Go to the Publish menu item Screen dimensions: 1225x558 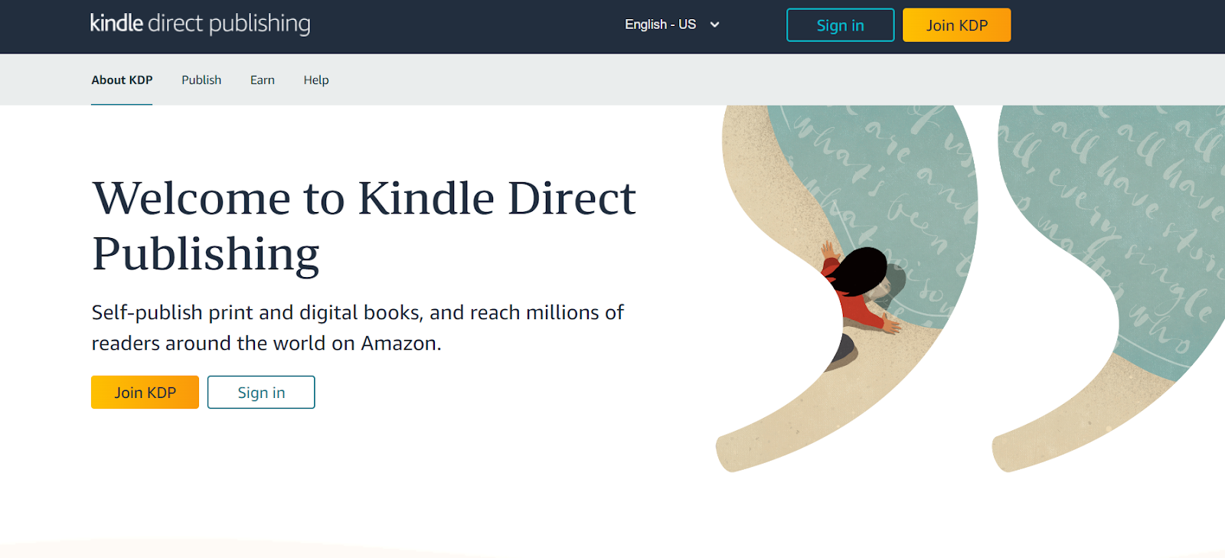[201, 80]
